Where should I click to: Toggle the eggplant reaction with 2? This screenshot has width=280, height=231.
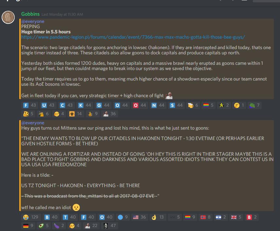click(59, 226)
